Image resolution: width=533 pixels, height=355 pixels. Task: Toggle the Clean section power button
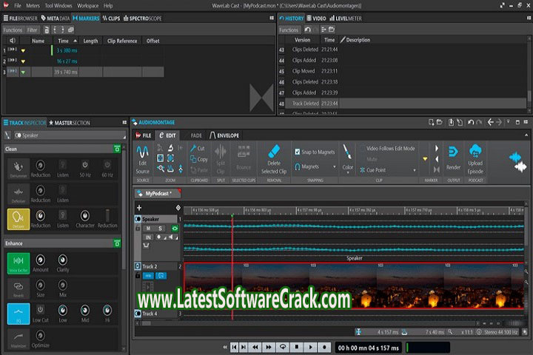point(117,149)
